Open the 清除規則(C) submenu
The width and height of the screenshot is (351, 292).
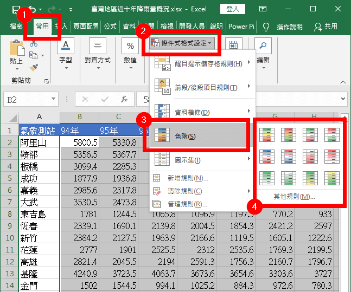202,191
